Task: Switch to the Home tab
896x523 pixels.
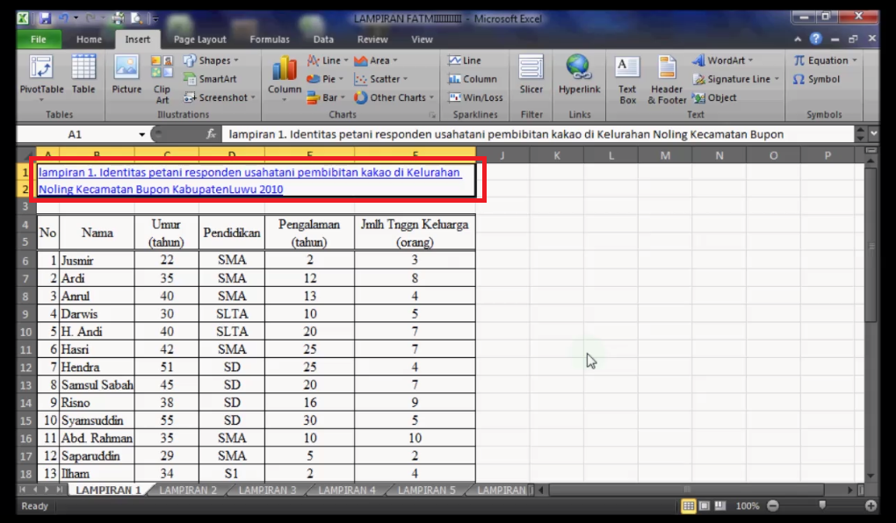Action: (89, 39)
